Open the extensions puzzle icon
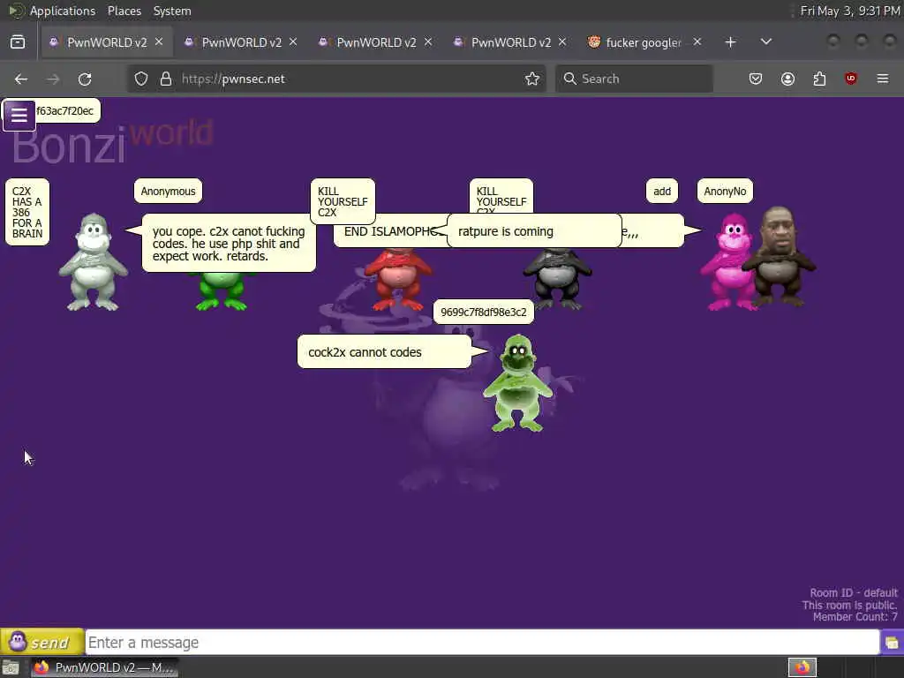Screen dimensions: 904x678 (819, 79)
